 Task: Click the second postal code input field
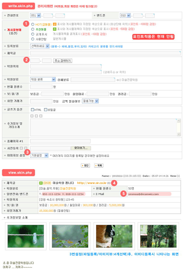47,61
